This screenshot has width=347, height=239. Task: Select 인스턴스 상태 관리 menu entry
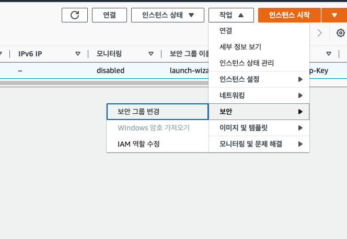(x=259, y=63)
